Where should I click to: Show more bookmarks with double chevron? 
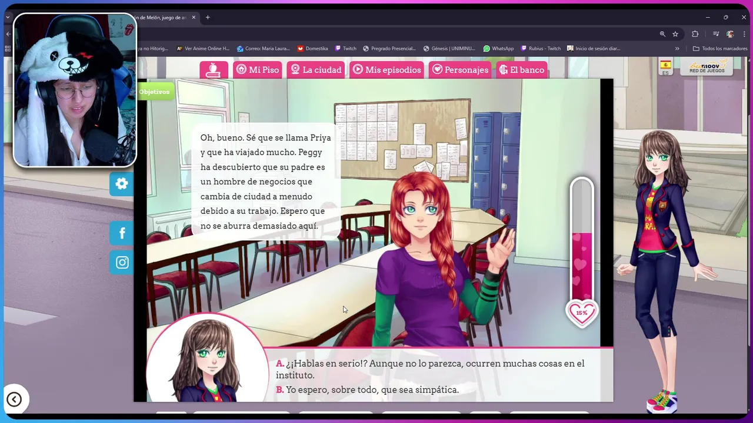click(677, 49)
